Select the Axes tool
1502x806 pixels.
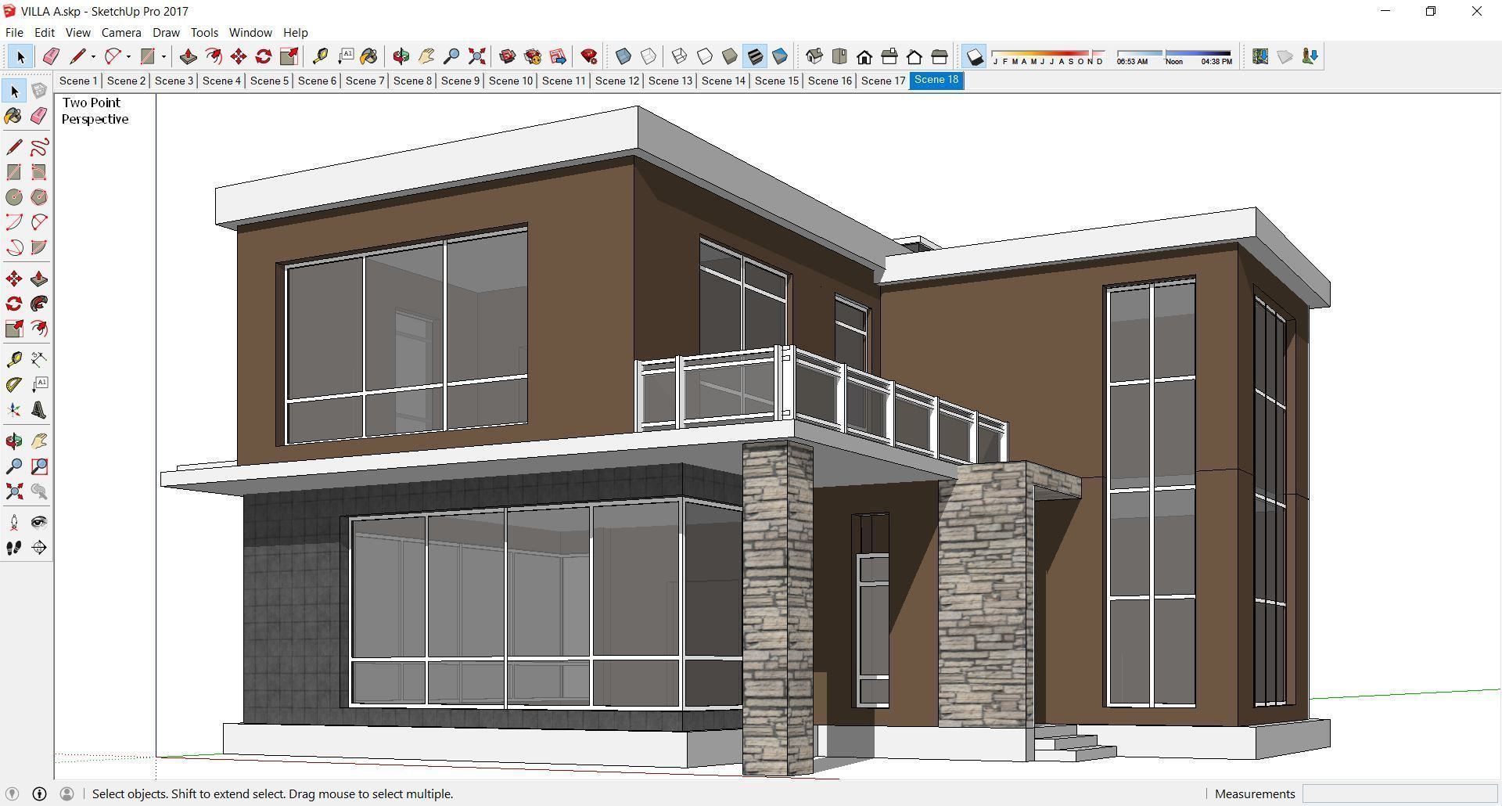[14, 410]
